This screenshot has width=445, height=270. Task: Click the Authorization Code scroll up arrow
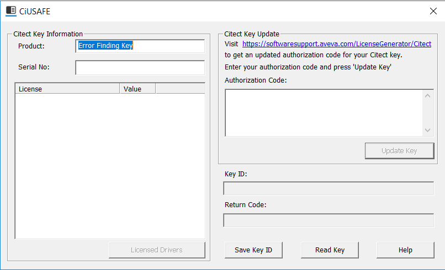click(428, 96)
